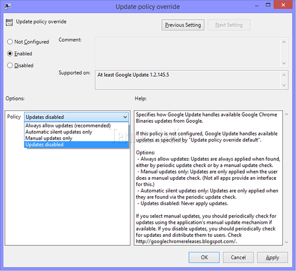Image resolution: width=296 pixels, height=271 pixels.
Task: Choose the Disabled radio button
Action: (x=10, y=65)
